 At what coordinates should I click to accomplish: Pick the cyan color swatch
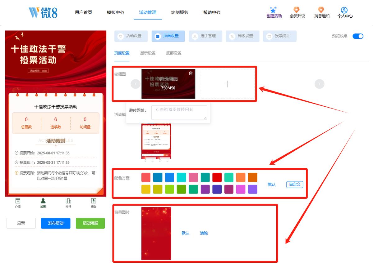coord(182,177)
